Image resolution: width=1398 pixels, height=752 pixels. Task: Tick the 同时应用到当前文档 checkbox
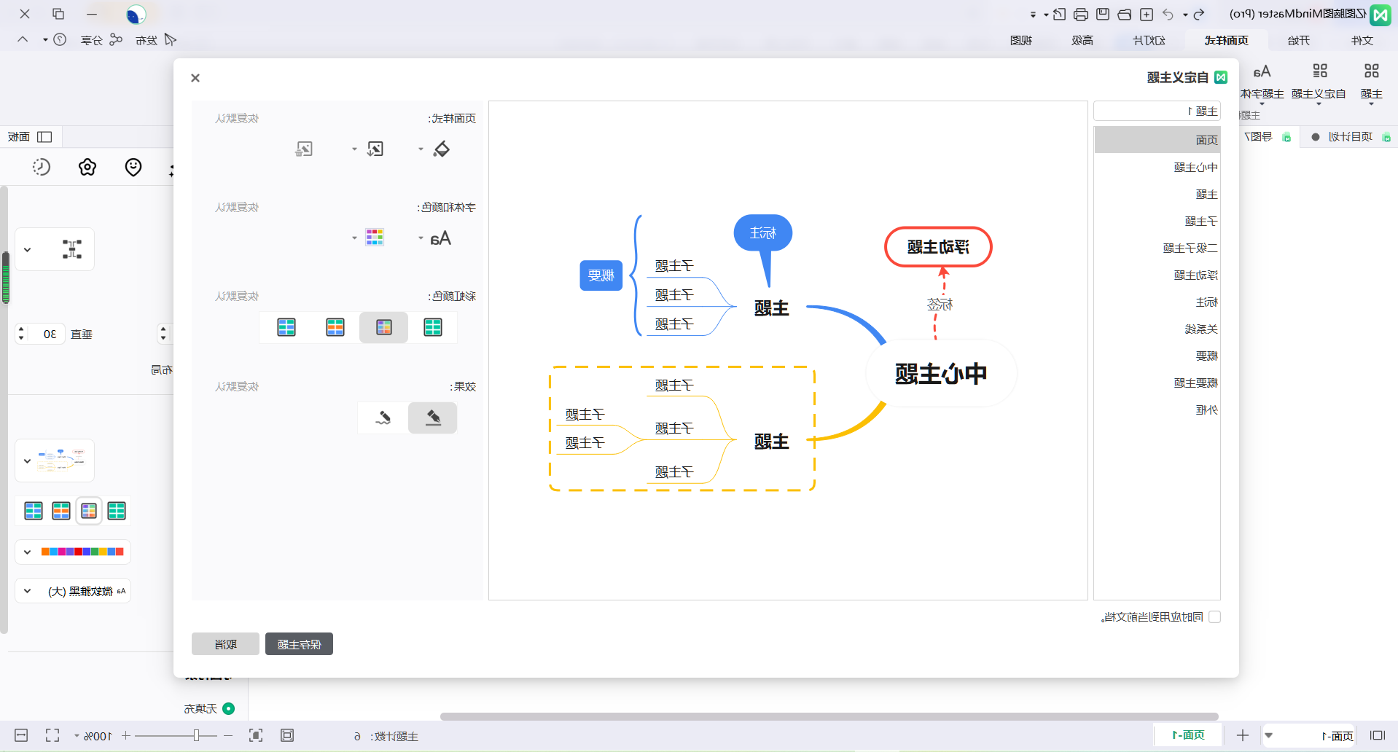point(1214,617)
